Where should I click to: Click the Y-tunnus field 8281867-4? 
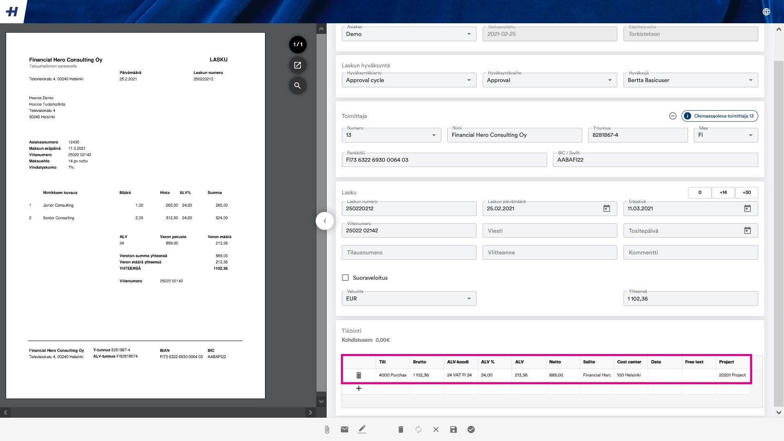[638, 135]
